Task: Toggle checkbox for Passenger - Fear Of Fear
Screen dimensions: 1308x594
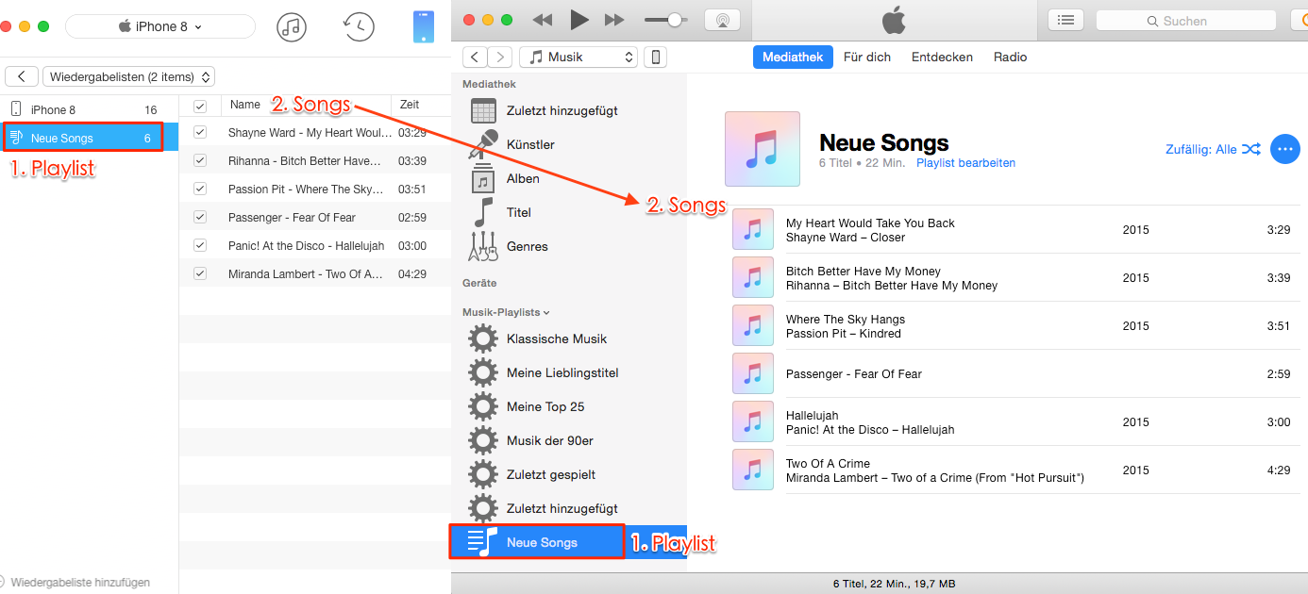Action: point(200,218)
